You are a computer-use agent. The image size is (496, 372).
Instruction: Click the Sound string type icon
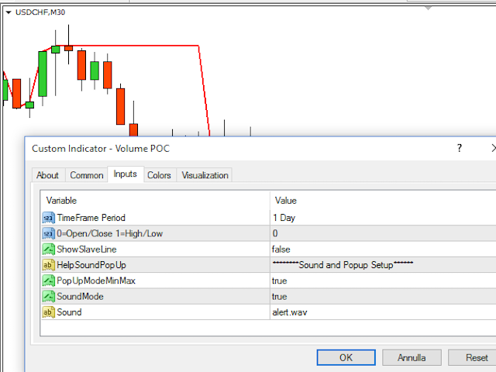click(48, 312)
